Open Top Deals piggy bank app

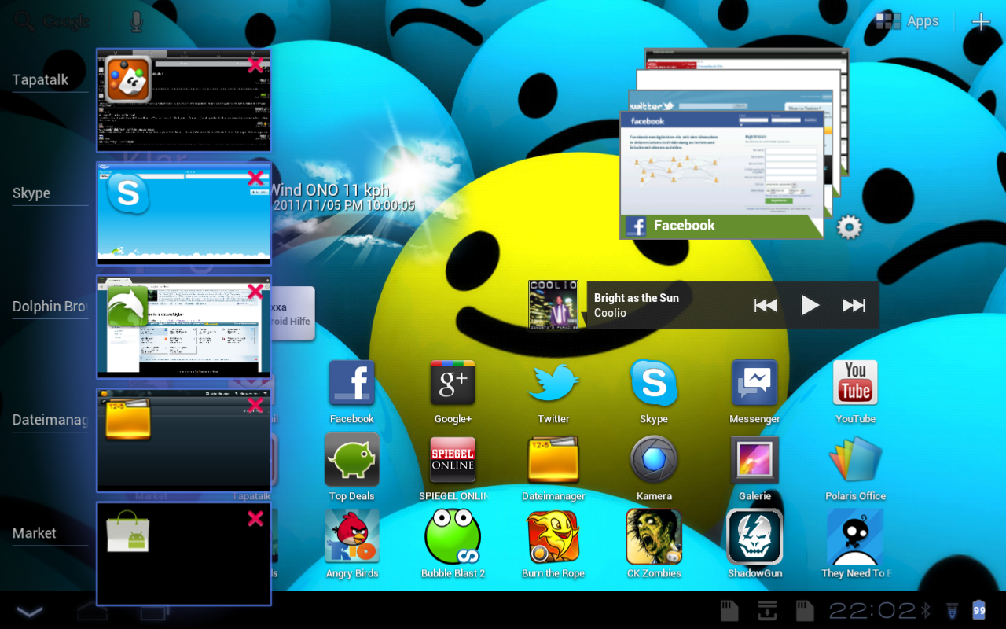(x=351, y=460)
